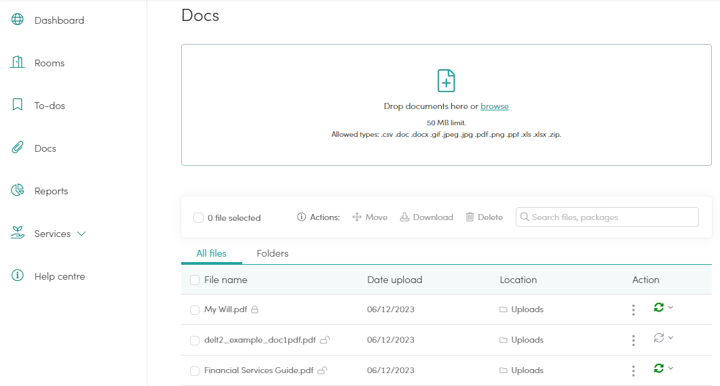Open sync dropdown arrow for delt2_example_doc1pdf.pdf
The height and width of the screenshot is (386, 720).
tap(671, 338)
